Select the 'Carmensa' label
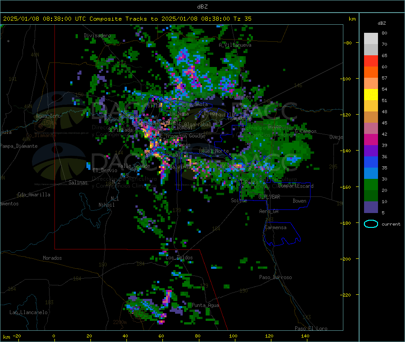 click(275, 227)
